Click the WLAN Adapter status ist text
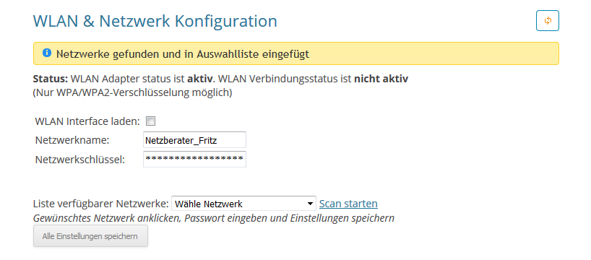This screenshot has width=591, height=260. [128, 79]
